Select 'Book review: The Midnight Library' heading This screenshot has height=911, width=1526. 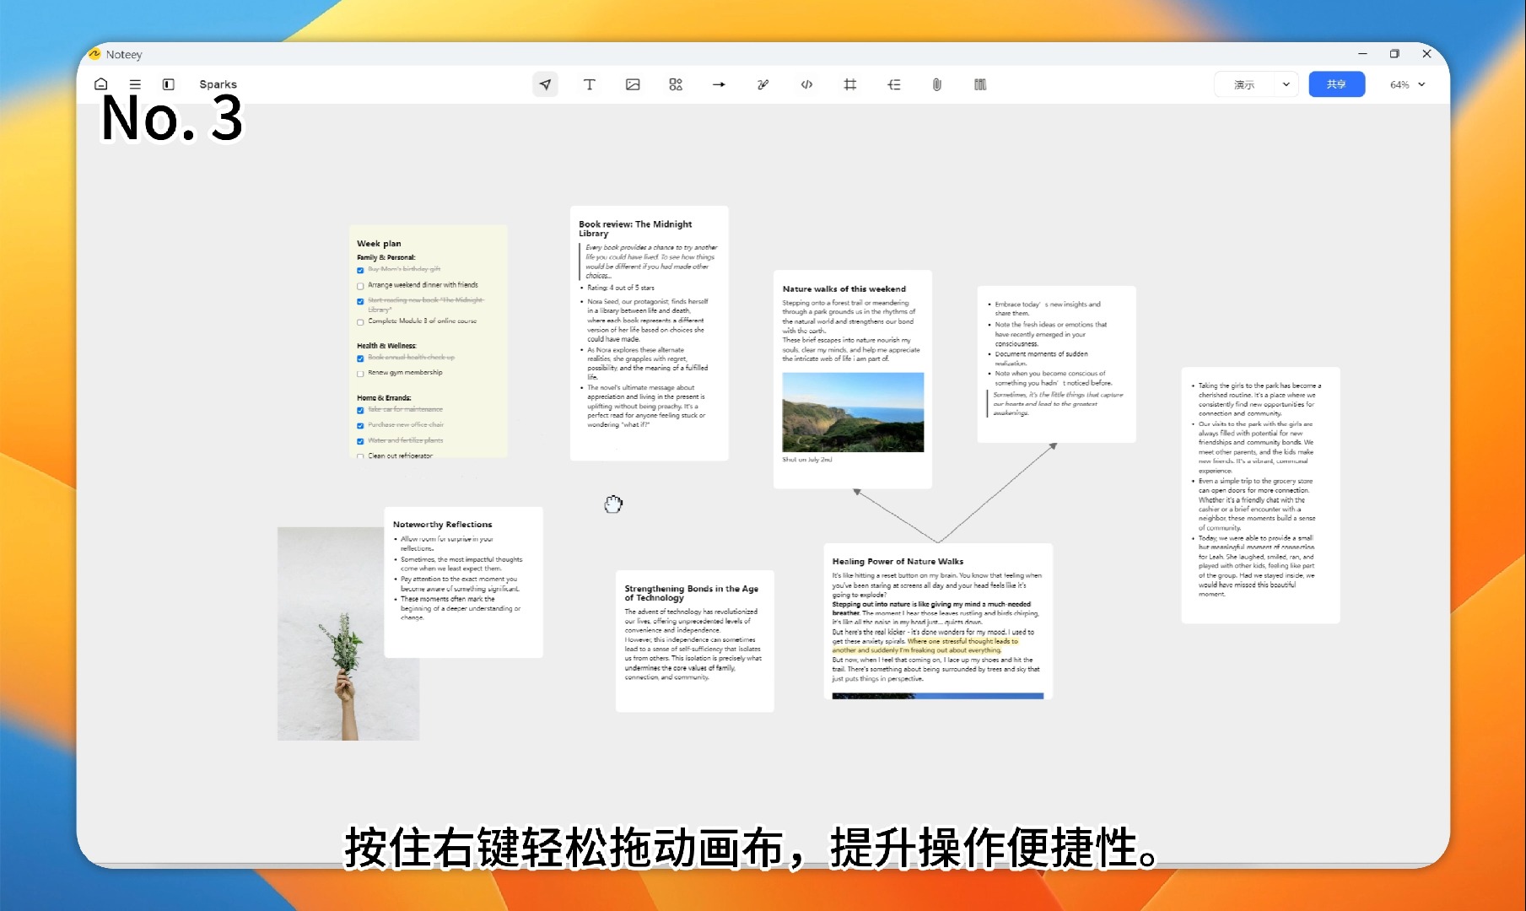coord(635,229)
